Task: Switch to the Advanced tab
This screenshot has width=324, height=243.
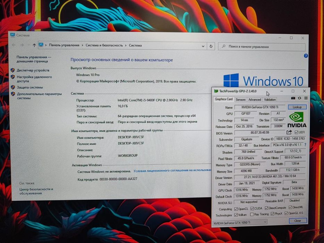Action: click(255, 100)
